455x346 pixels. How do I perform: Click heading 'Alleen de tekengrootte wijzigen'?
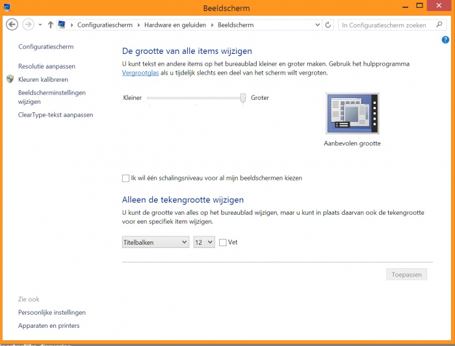pos(183,200)
